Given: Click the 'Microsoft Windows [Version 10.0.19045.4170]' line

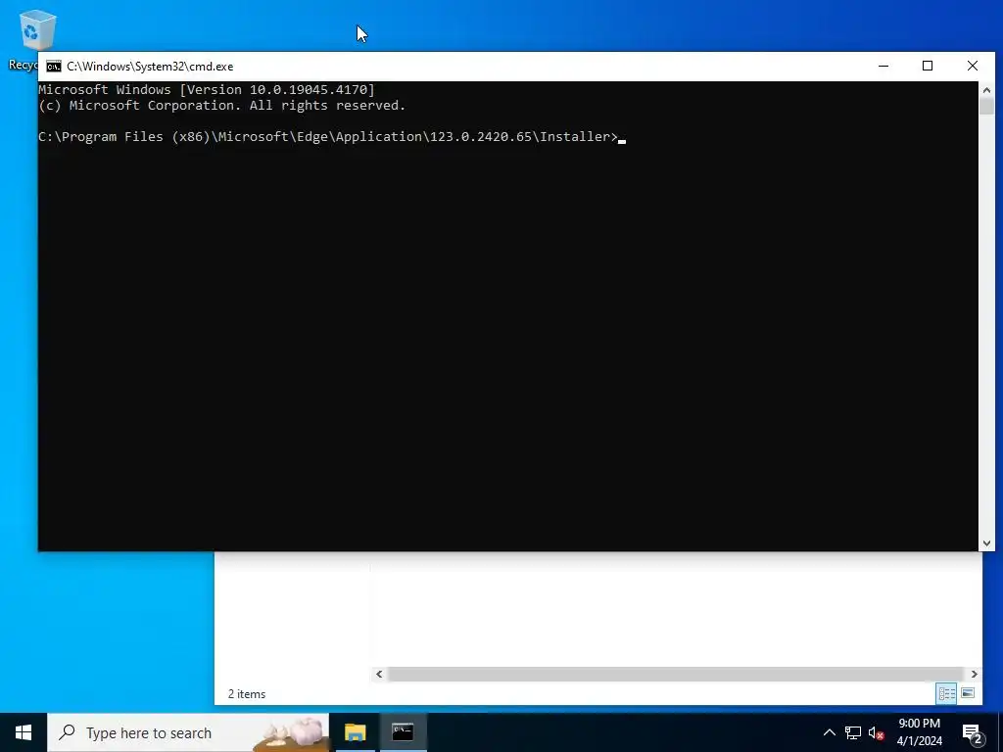Looking at the screenshot, I should point(207,89).
